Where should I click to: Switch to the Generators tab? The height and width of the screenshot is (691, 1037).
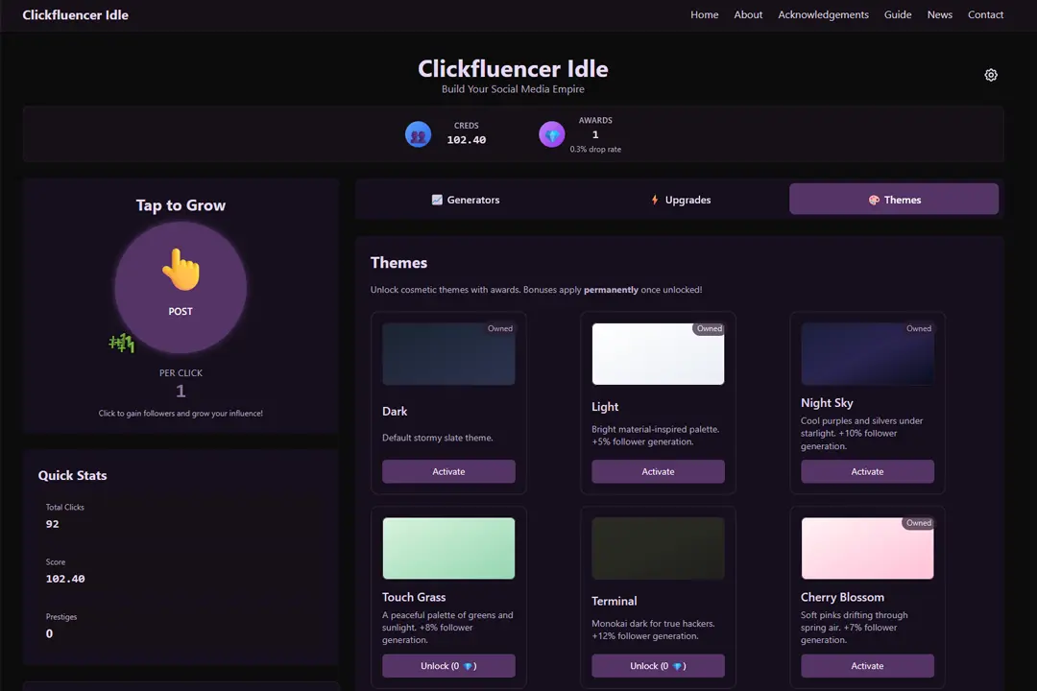466,200
